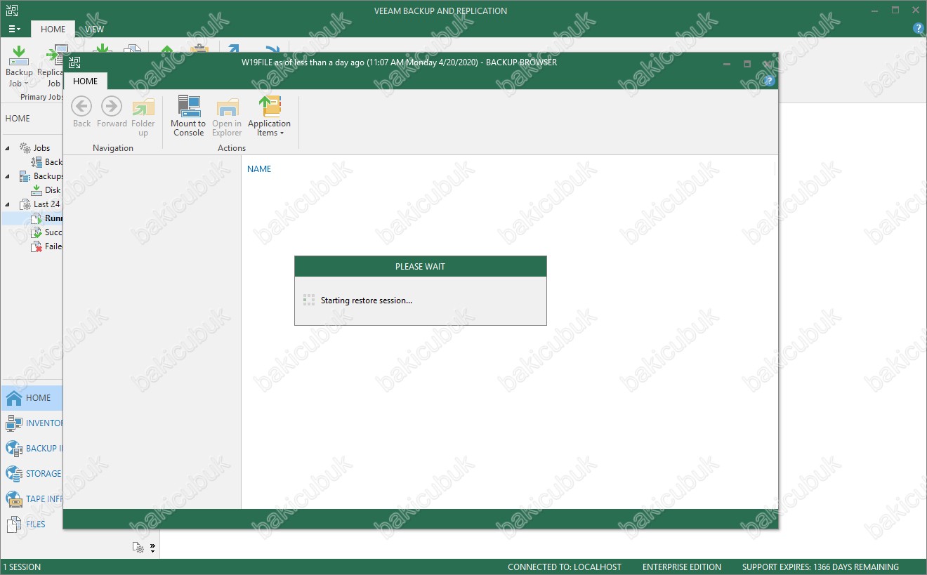Switch to the VIEW ribbon tab
The height and width of the screenshot is (575, 927).
94,29
